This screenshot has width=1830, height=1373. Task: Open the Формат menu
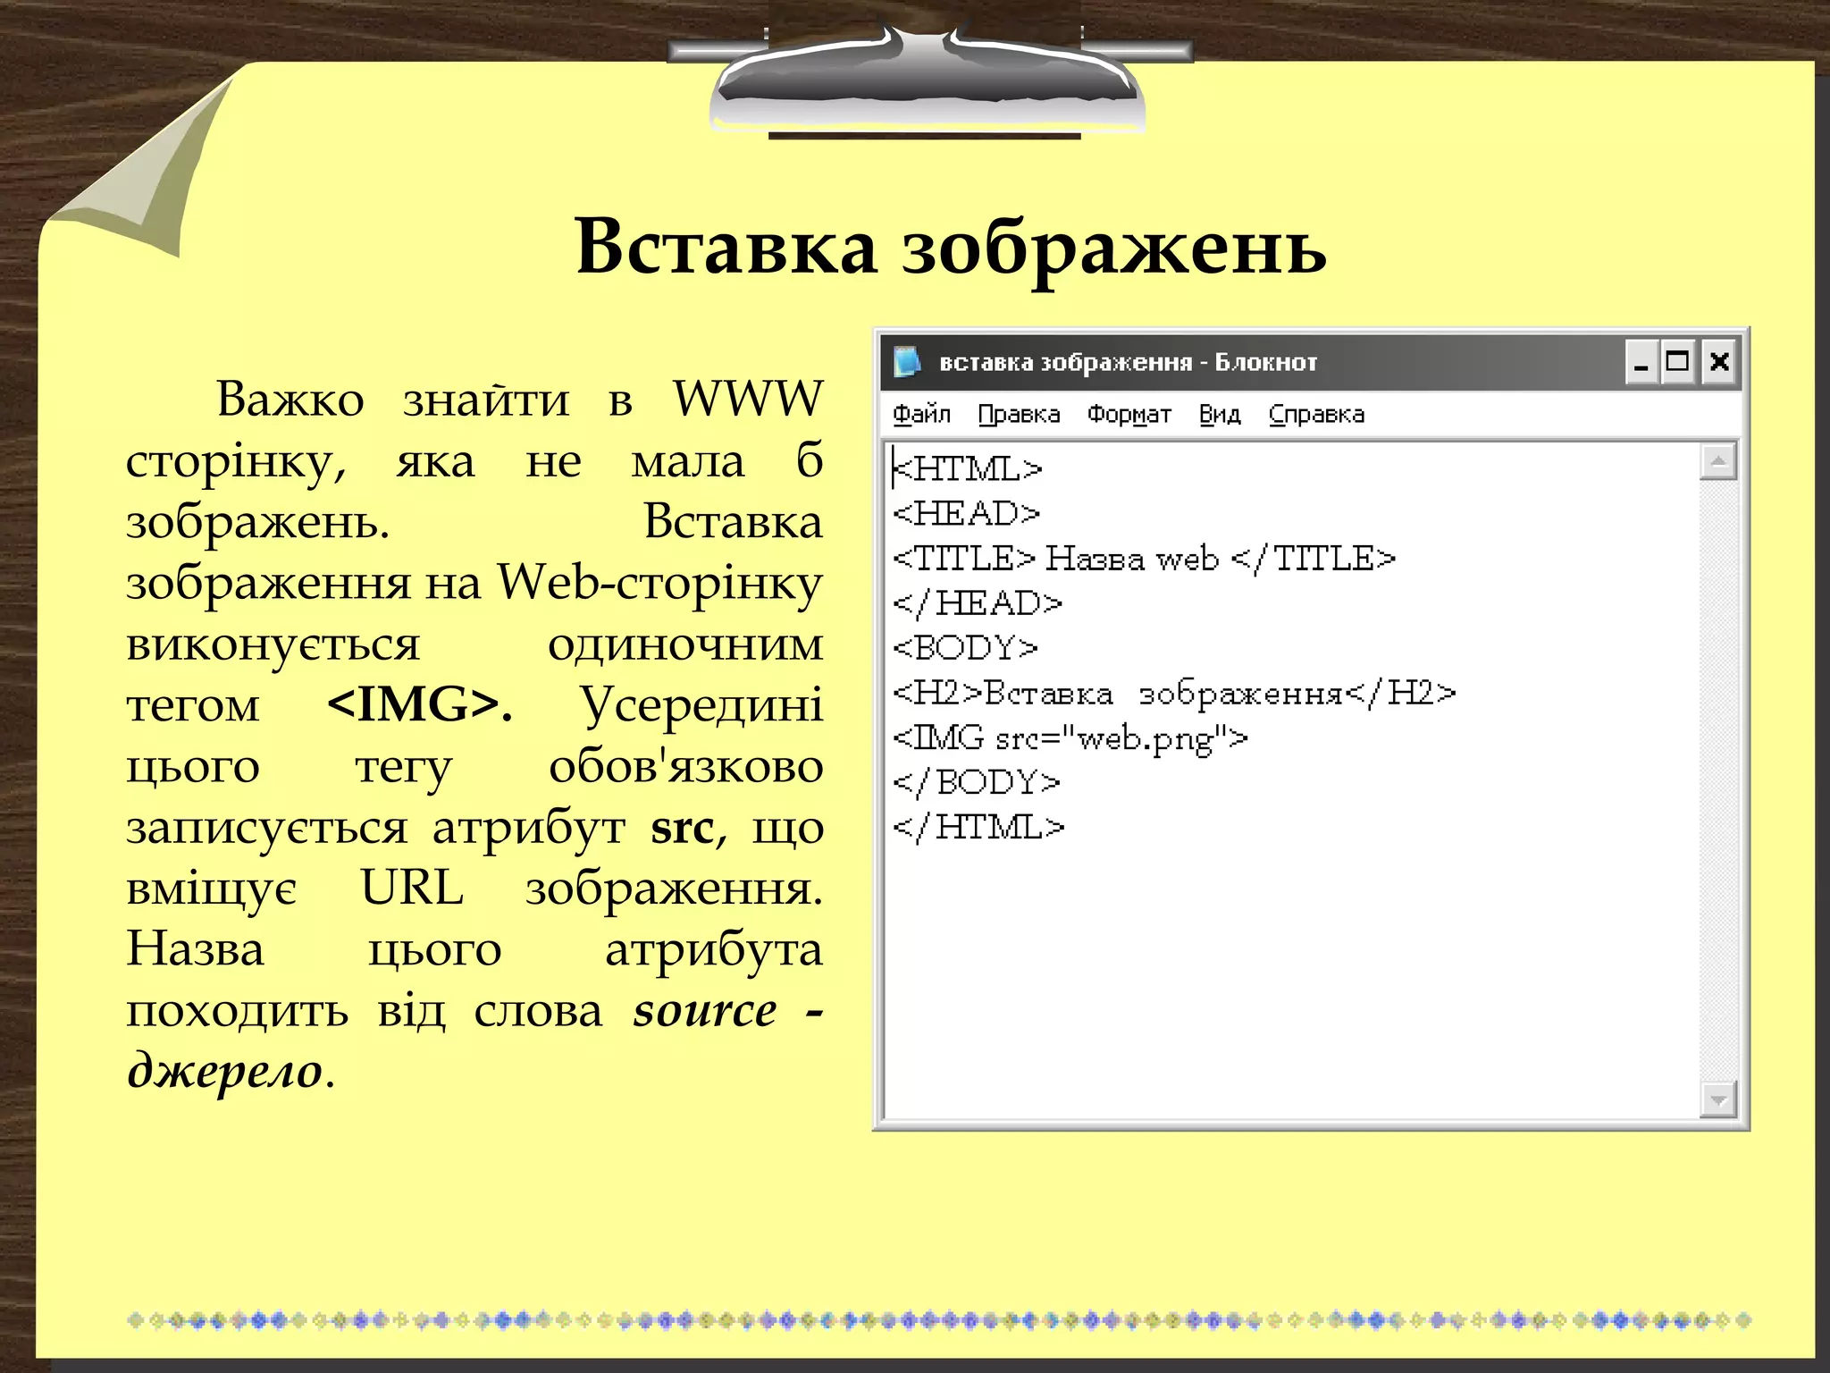pyautogui.click(x=1129, y=415)
